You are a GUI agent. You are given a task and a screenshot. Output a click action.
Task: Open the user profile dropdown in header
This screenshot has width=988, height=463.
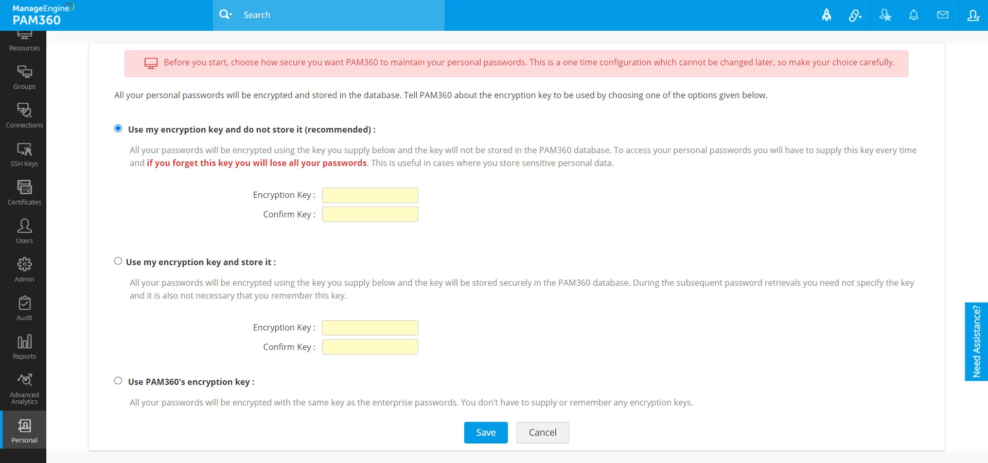973,15
